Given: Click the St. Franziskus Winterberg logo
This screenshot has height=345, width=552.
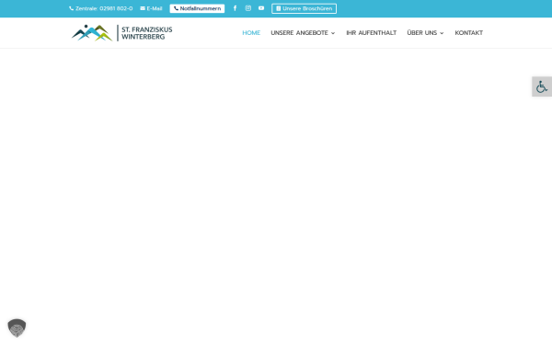Looking at the screenshot, I should click(121, 33).
